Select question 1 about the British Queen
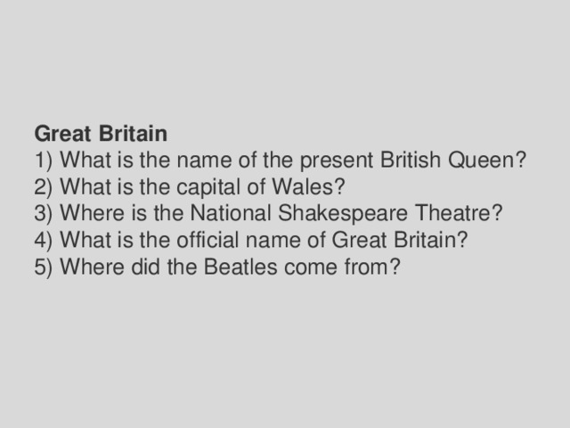This screenshot has width=570, height=428. [281, 160]
